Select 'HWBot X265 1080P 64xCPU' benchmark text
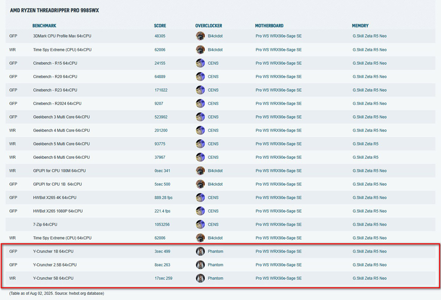This screenshot has width=441, height=300. 58,211
